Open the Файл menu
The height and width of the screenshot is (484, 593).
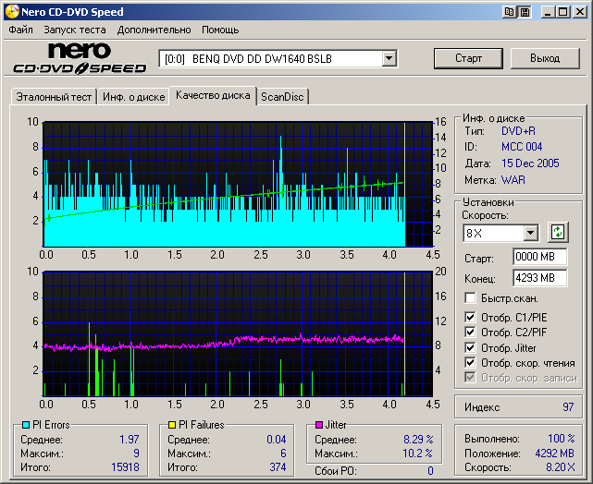(20, 30)
